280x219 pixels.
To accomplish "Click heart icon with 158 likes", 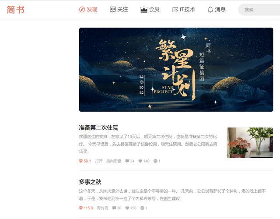I will [x=127, y=208].
